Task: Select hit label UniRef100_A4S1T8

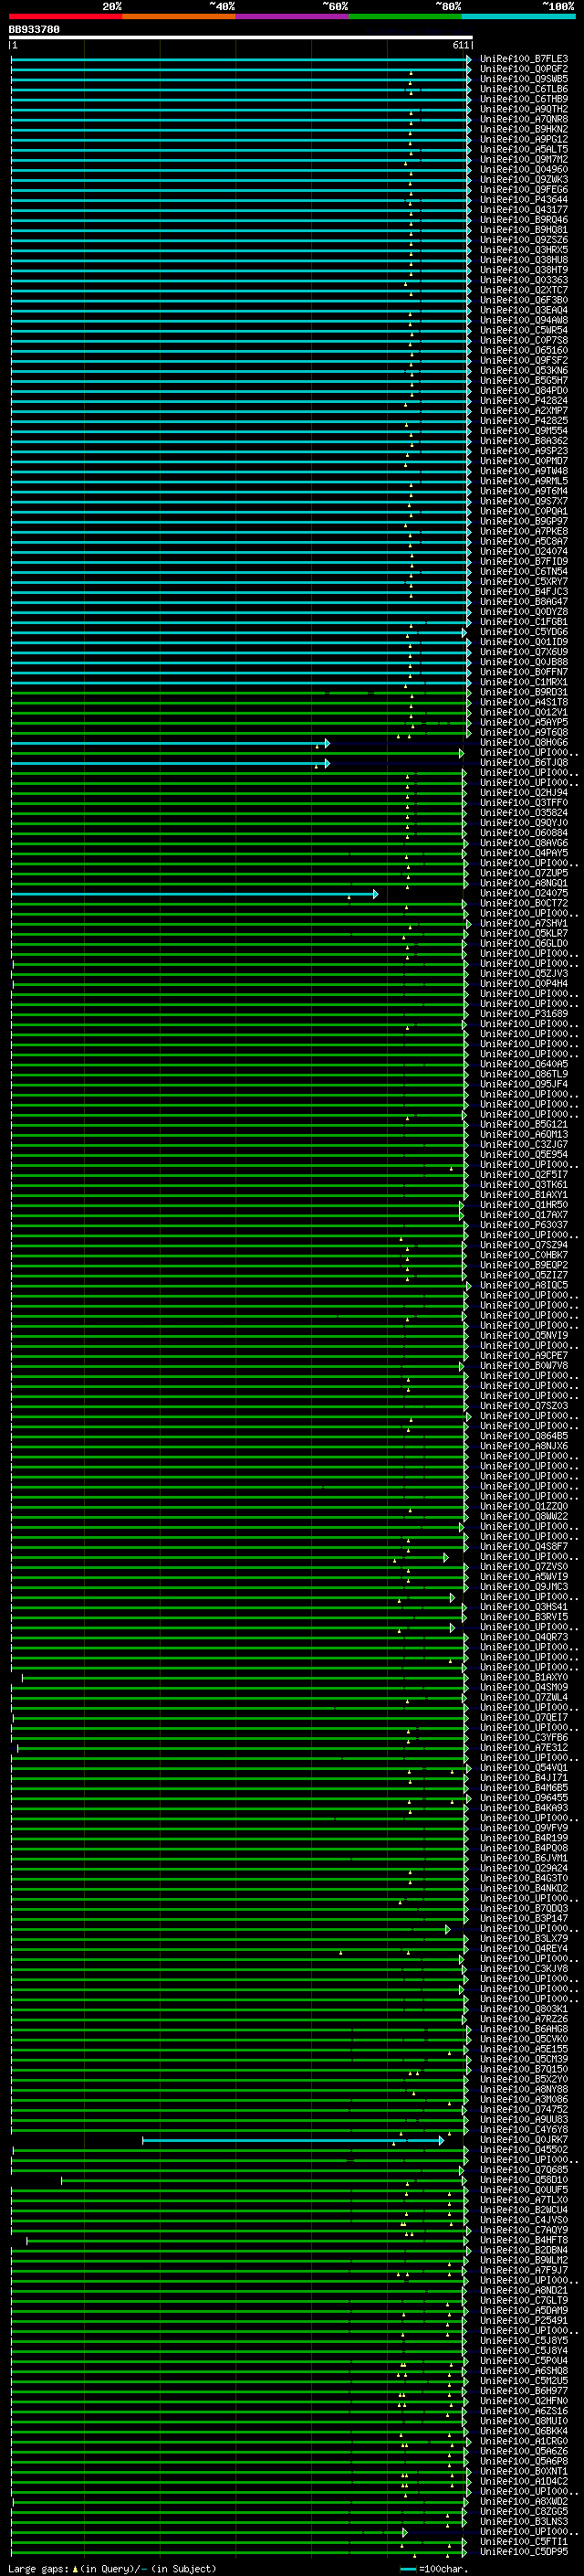Action: [x=524, y=702]
